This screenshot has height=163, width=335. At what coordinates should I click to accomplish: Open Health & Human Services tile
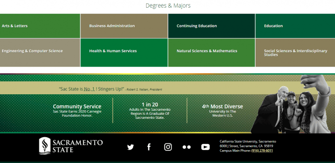pyautogui.click(x=124, y=53)
